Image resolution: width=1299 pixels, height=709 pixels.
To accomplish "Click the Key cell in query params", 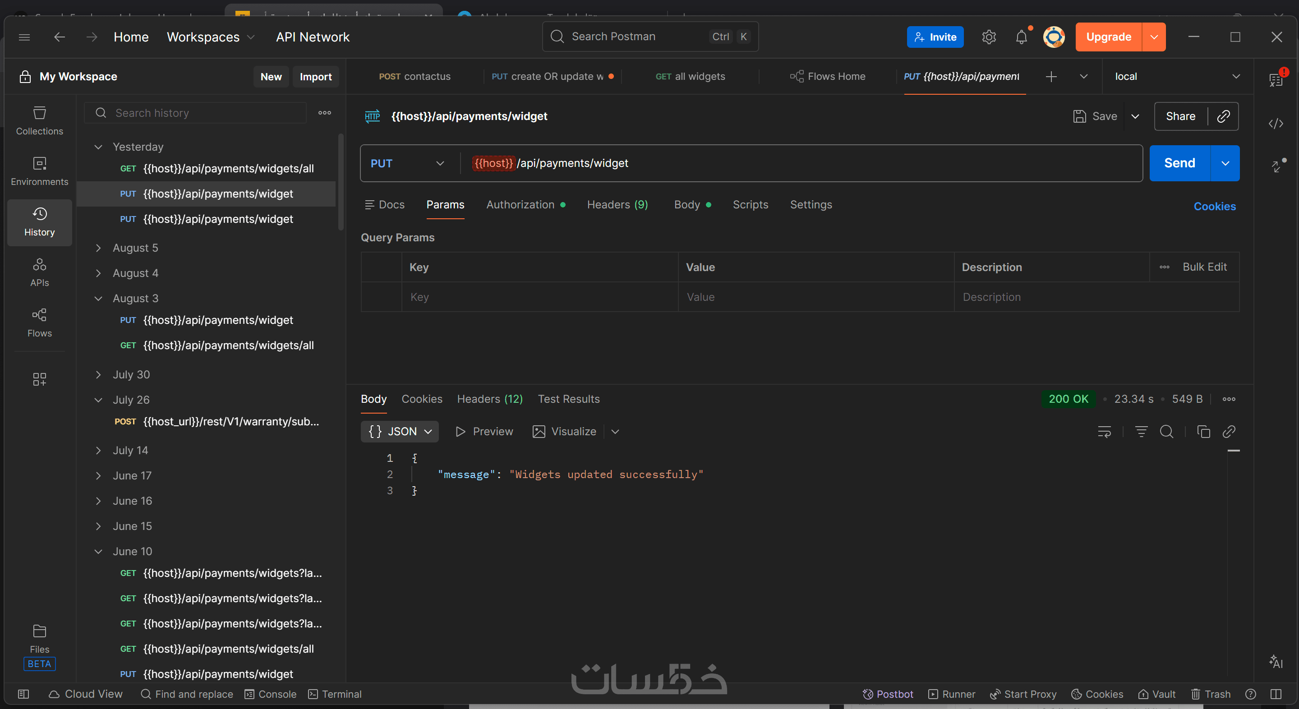I will (539, 297).
